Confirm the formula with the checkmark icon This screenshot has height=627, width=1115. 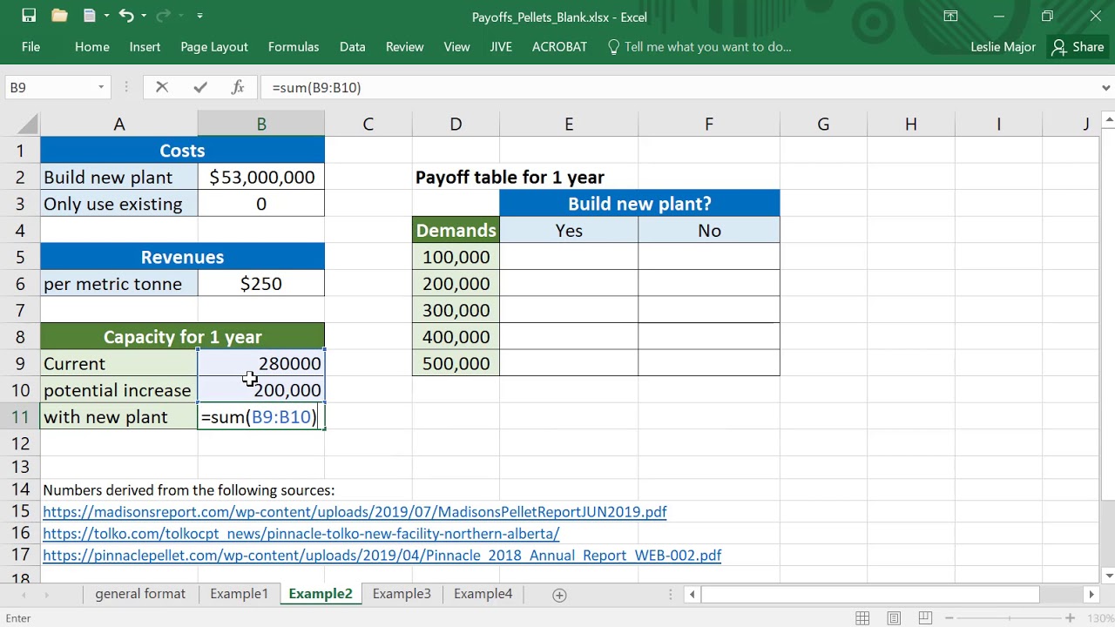point(200,87)
